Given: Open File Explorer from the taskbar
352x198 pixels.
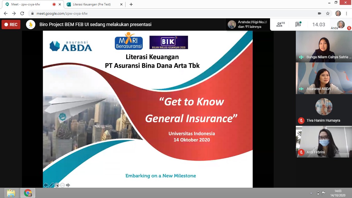Looking at the screenshot, I should point(11,193).
